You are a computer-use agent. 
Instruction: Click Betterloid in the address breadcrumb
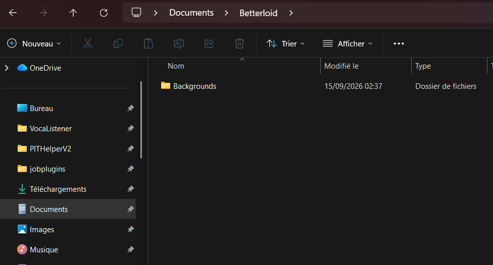pos(259,13)
